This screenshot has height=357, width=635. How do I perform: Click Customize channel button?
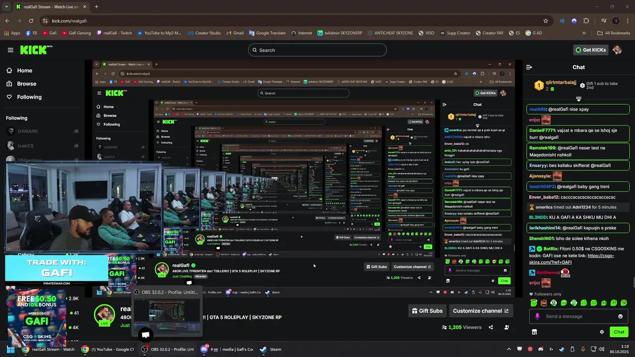[x=481, y=311]
